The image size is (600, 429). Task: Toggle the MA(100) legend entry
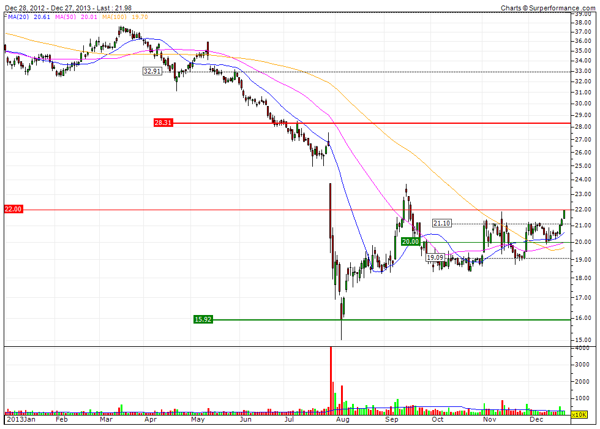coord(111,18)
